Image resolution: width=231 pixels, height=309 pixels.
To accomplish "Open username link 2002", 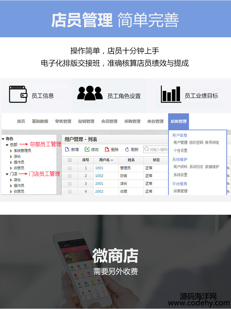I will (x=99, y=191).
